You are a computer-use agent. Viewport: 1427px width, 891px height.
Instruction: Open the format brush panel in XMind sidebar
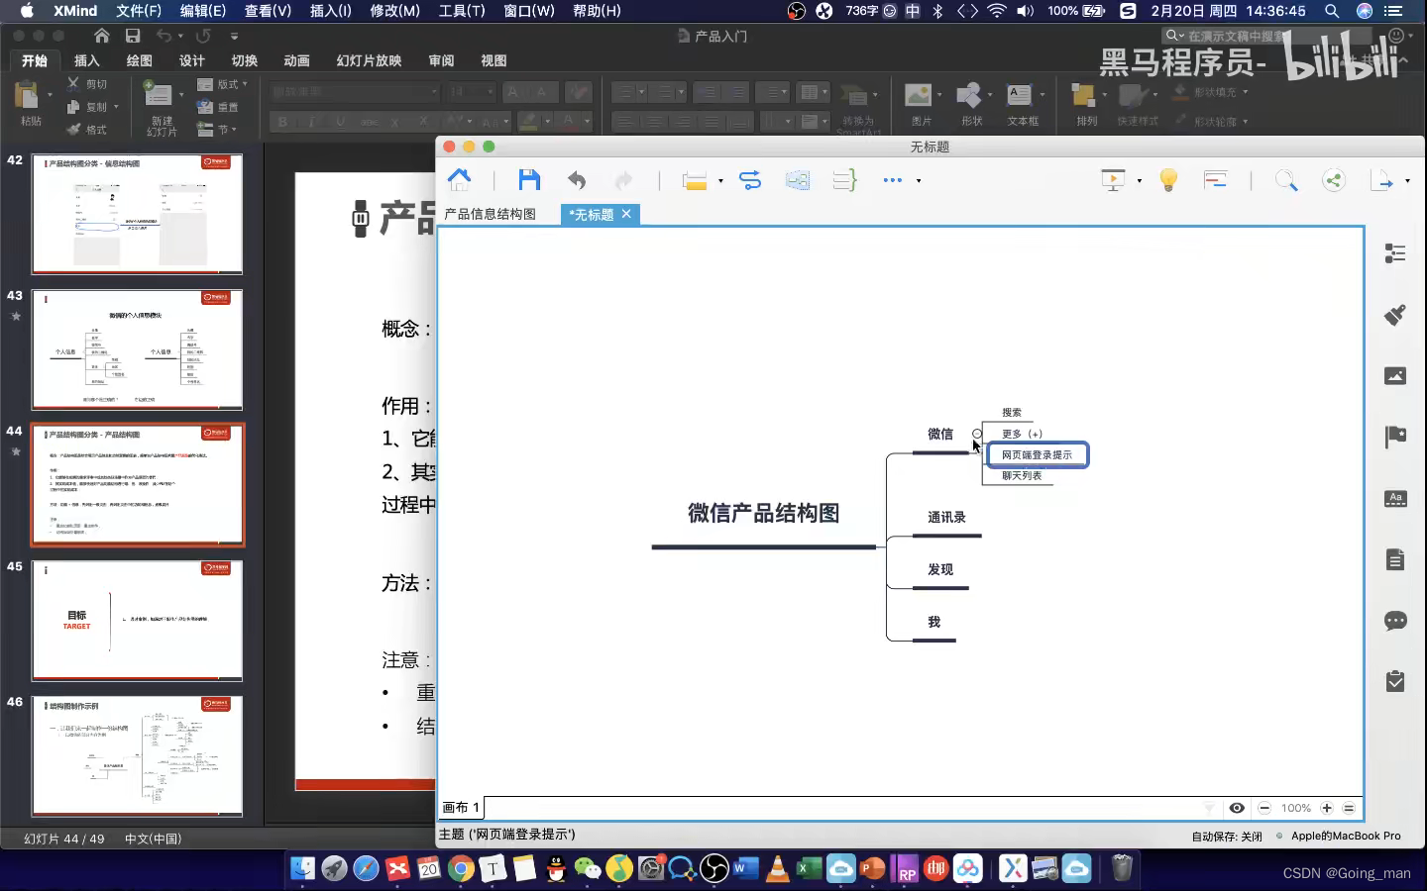click(1395, 315)
